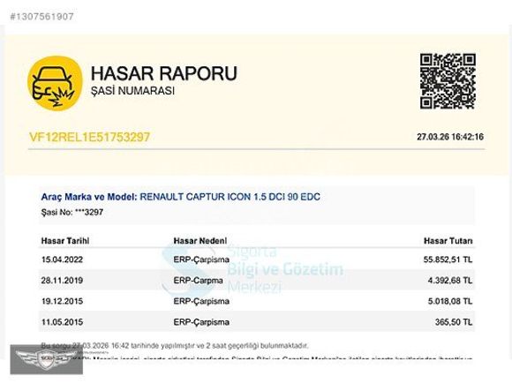Click ERP-Çarpışma in the 11.05.2015 row
Image resolution: width=512 pixels, height=384 pixels.
click(201, 322)
